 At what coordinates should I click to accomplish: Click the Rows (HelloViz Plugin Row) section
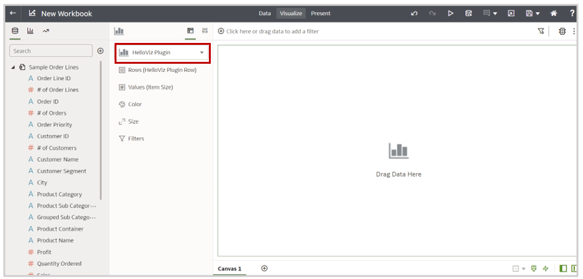158,69
